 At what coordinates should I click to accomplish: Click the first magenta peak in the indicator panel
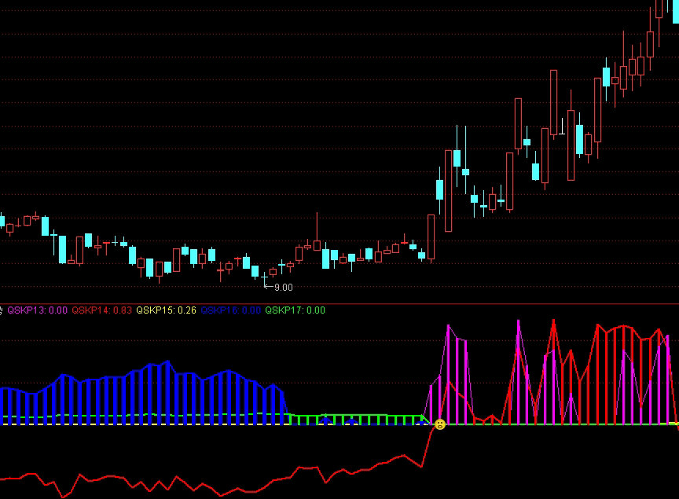(449, 325)
